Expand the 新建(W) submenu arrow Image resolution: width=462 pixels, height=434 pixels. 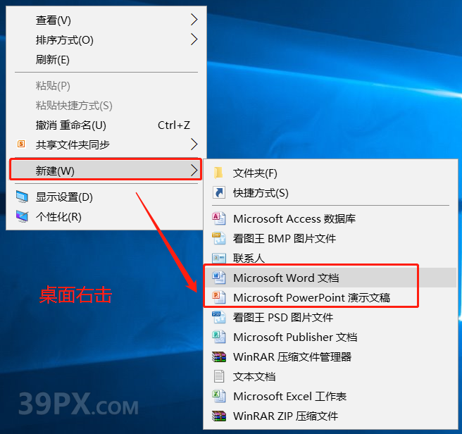(194, 170)
